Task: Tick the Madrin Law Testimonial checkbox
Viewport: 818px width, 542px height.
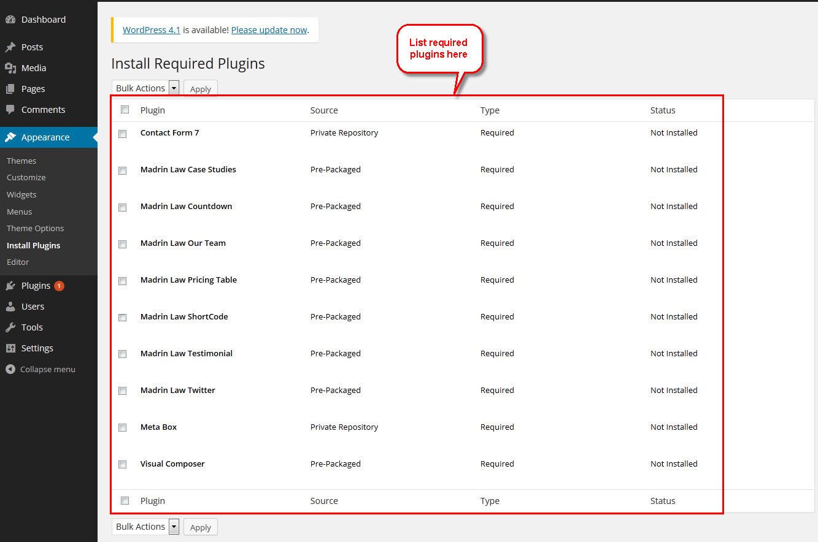Action: point(123,354)
